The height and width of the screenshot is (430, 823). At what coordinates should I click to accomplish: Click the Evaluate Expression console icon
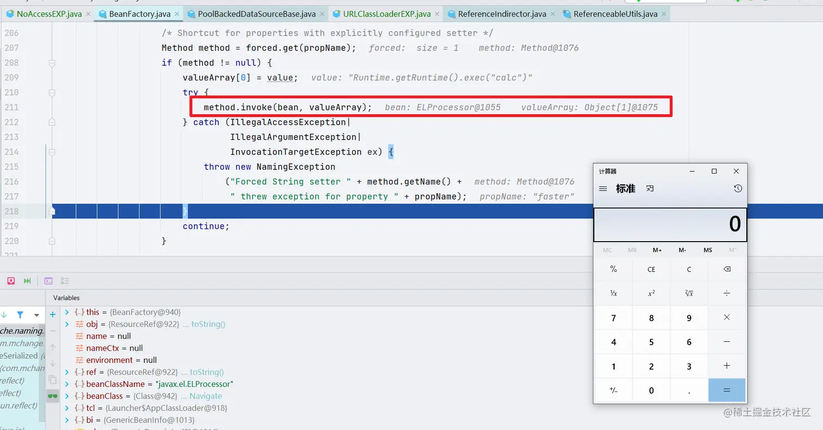(48, 281)
